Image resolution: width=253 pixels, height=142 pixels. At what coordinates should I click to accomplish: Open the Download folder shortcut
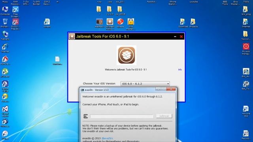pyautogui.click(x=183, y=23)
